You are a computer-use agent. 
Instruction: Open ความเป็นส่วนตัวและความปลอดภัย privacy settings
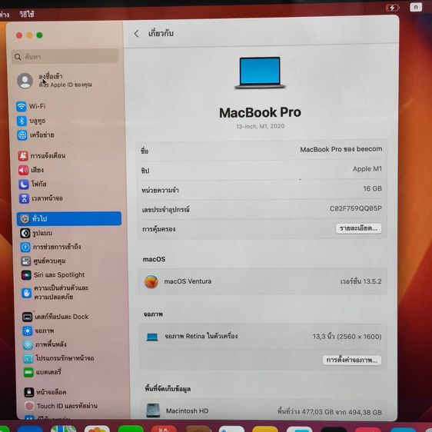click(55, 292)
